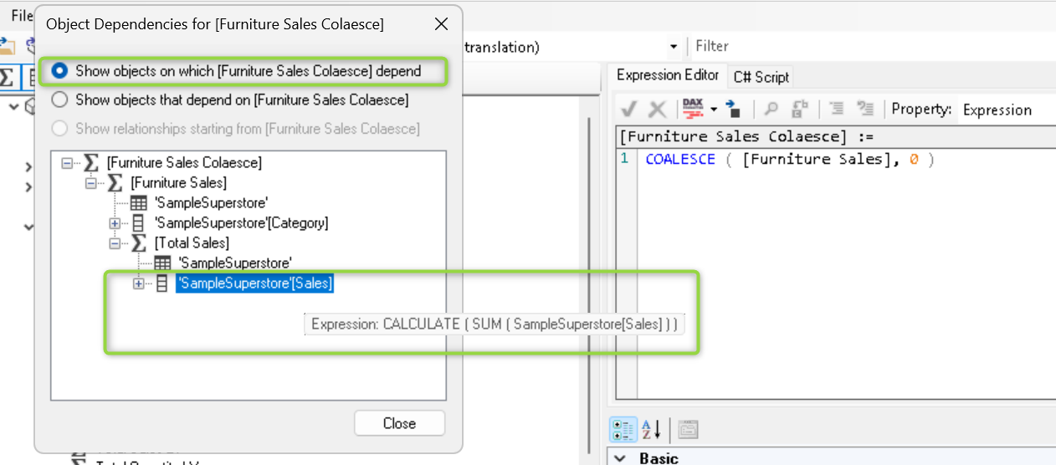Select 'SampleSuperstore' table under [Total Sales]
The image size is (1056, 465).
[x=235, y=263]
